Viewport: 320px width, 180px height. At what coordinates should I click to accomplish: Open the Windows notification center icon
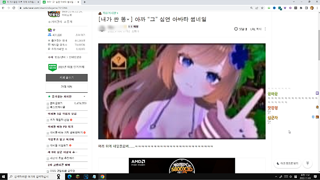[x=315, y=176]
